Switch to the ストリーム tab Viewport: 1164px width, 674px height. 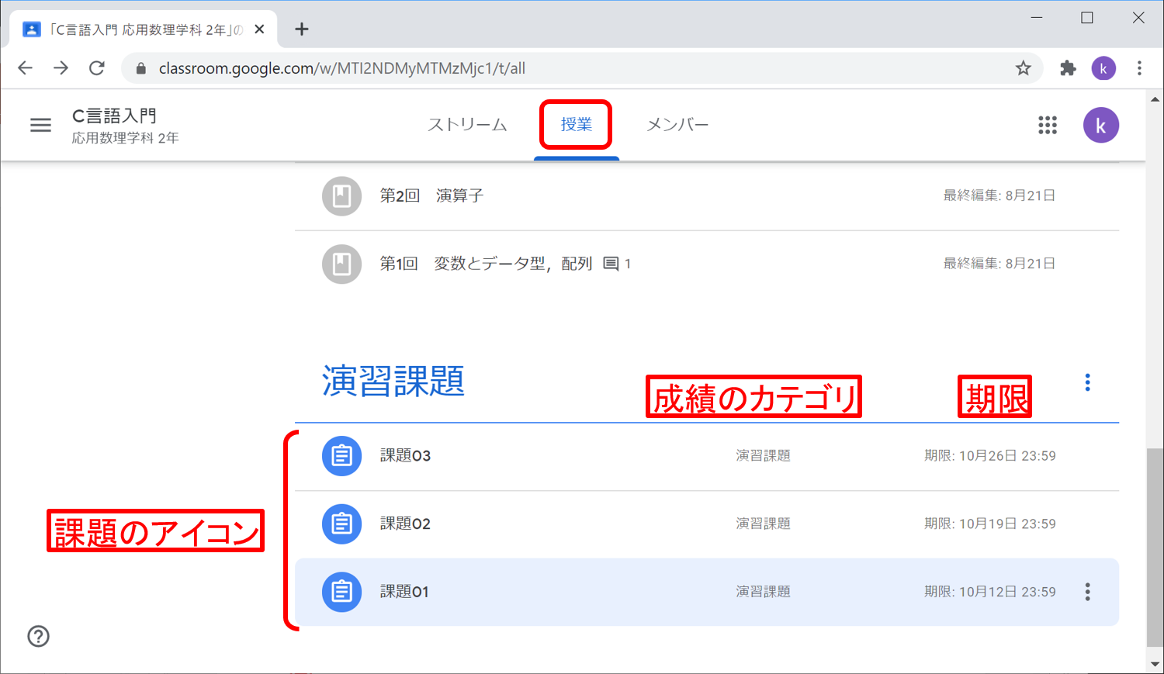[467, 125]
